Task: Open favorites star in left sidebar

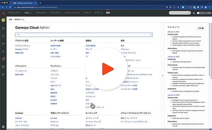Action: coord(4,28)
